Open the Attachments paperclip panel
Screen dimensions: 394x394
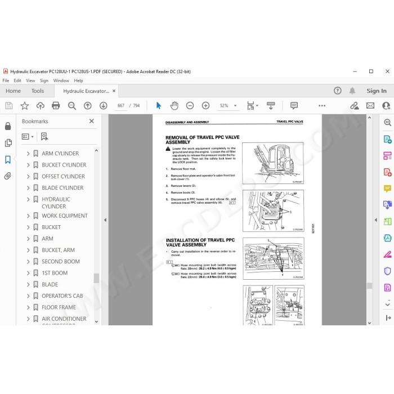pos(8,176)
